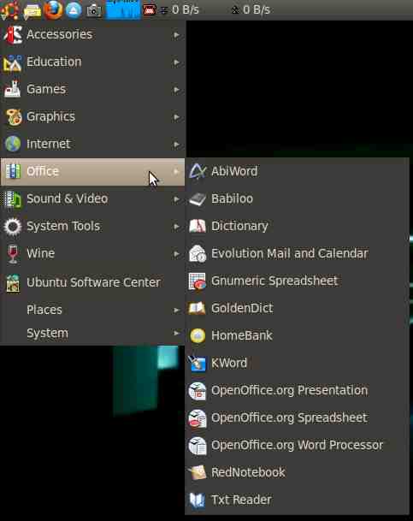Start OpenOffice.org Word Processor
This screenshot has width=413, height=521.
297,446
